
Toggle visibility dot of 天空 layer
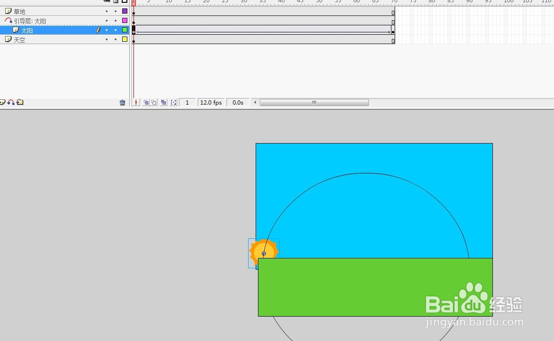click(107, 39)
